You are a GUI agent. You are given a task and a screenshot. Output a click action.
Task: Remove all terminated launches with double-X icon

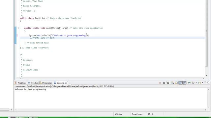168,83
